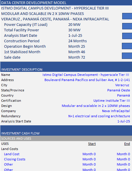Select the Redundancy N+1 architecture cell
This screenshot has width=132, height=171.
tap(99, 116)
